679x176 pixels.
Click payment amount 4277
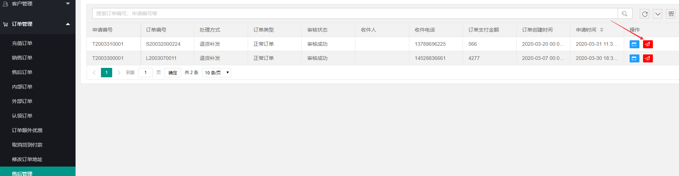point(474,58)
